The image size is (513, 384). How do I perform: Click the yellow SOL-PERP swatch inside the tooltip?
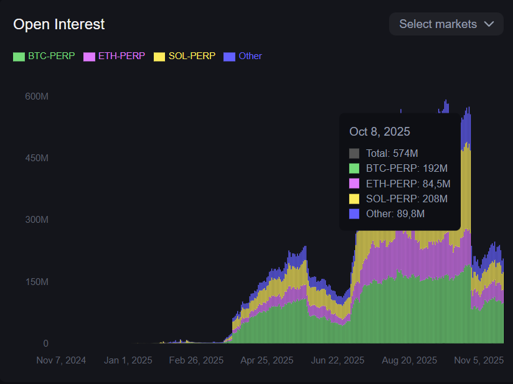pyautogui.click(x=353, y=199)
